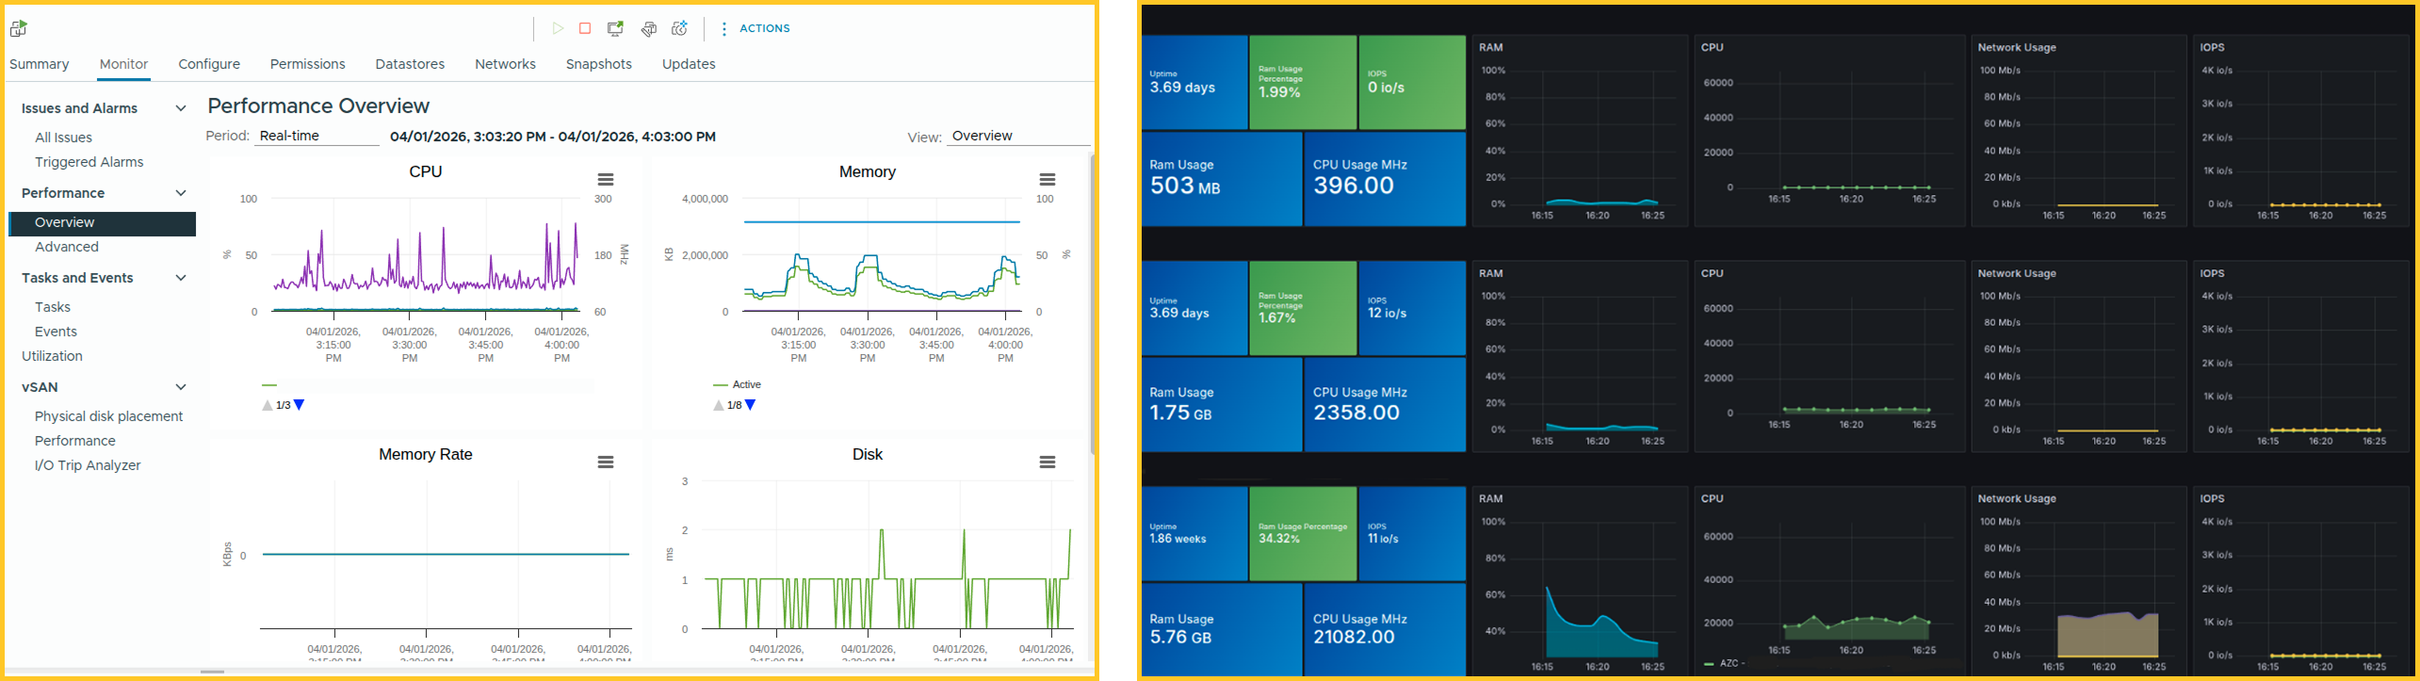
Task: Select Utilization in the sidebar
Action: (52, 356)
